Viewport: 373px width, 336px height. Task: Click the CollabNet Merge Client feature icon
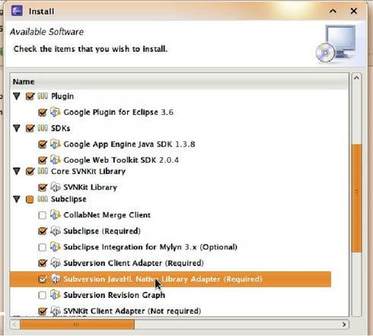pyautogui.click(x=56, y=215)
